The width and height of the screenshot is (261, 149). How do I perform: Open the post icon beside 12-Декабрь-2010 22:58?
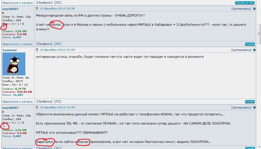tap(37, 8)
